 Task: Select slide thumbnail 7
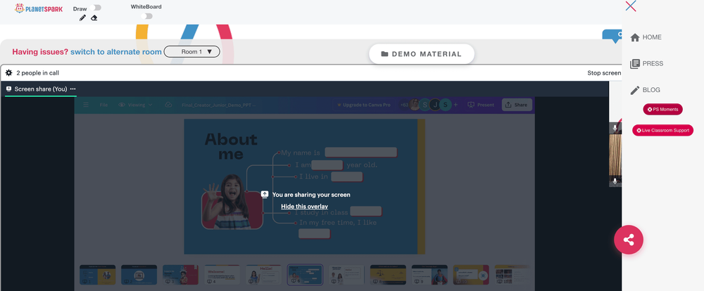[346, 275]
